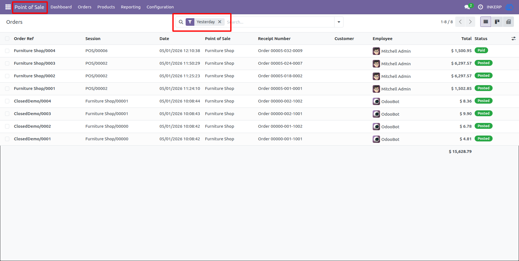Select checkbox for Furniture Shop/0002
The image size is (519, 261).
point(7,76)
